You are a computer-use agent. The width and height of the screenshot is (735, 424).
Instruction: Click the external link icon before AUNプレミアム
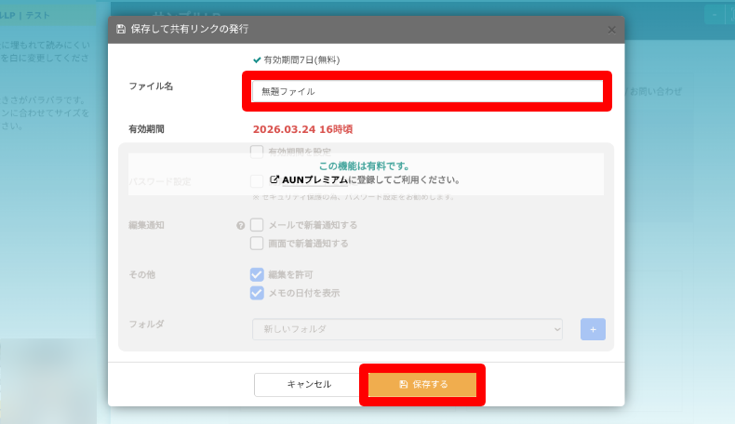(x=274, y=179)
